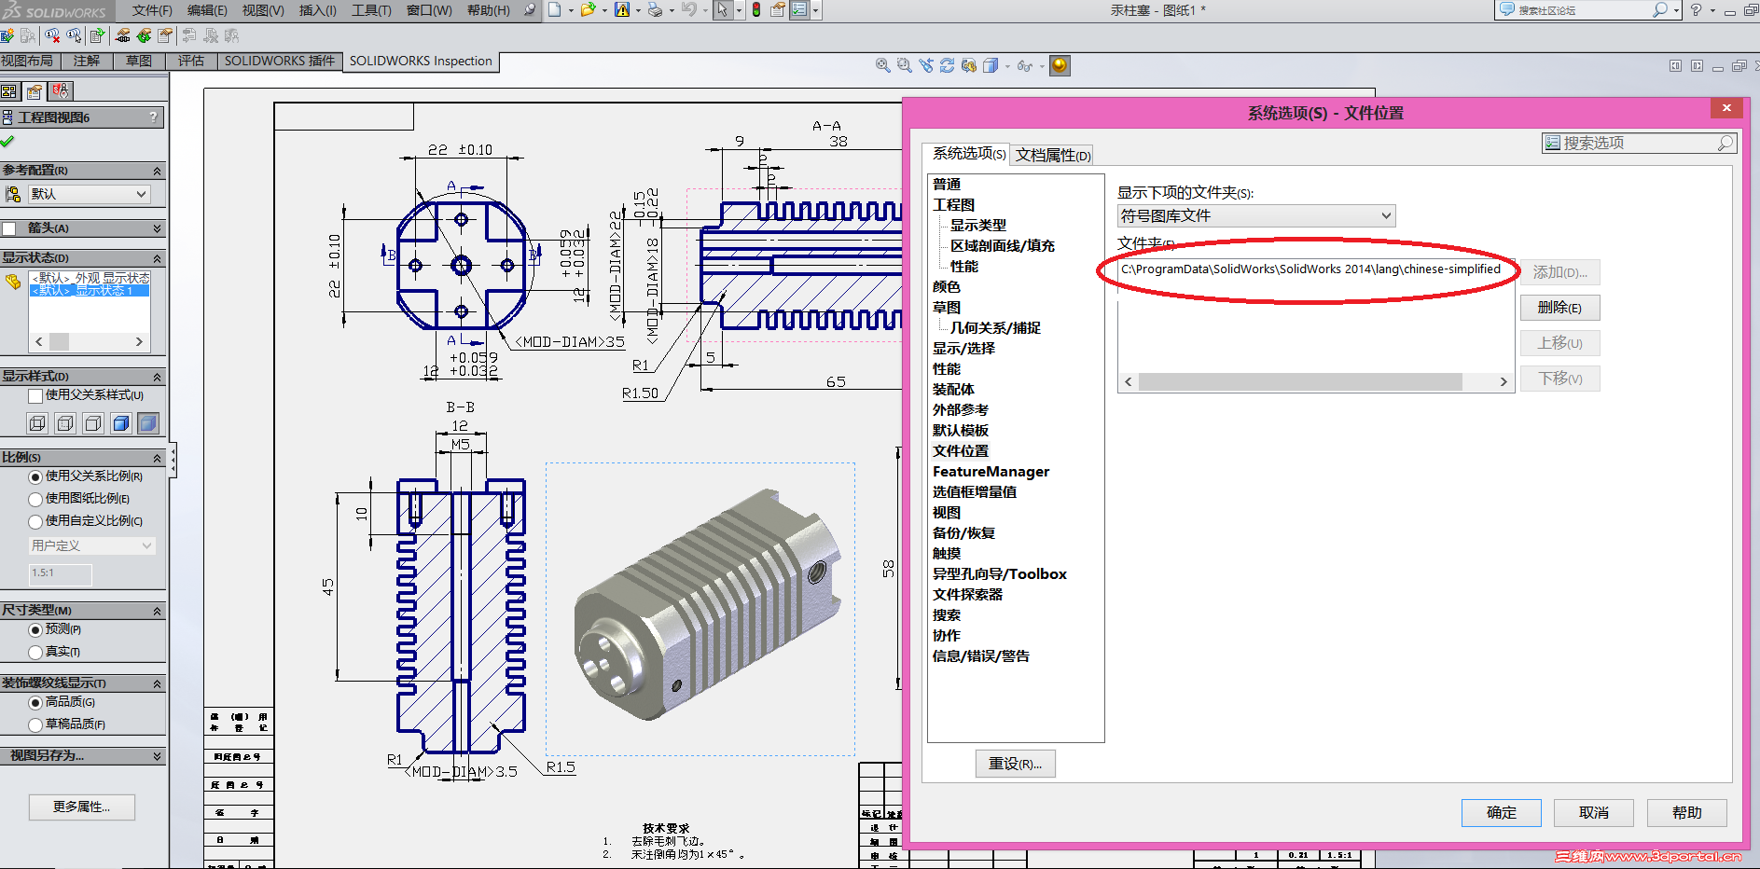Click the 搜索选项 search field
Screen dimensions: 1760x869
point(1639,143)
